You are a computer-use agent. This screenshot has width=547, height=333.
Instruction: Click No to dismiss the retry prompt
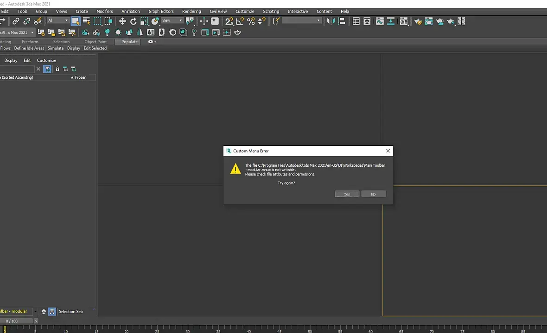(373, 194)
